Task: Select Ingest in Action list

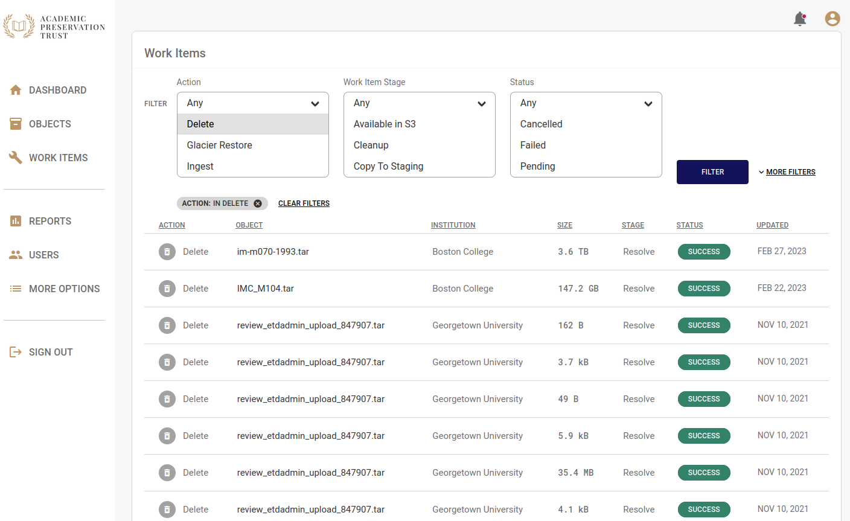Action: point(253,166)
